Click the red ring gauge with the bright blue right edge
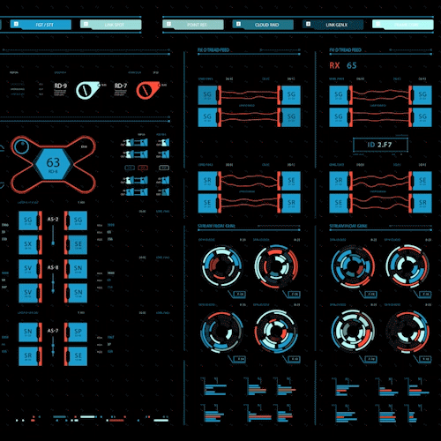This screenshot has height=441, width=441. coord(407,332)
